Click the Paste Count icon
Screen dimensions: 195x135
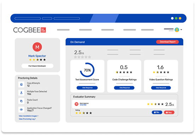point(21,101)
